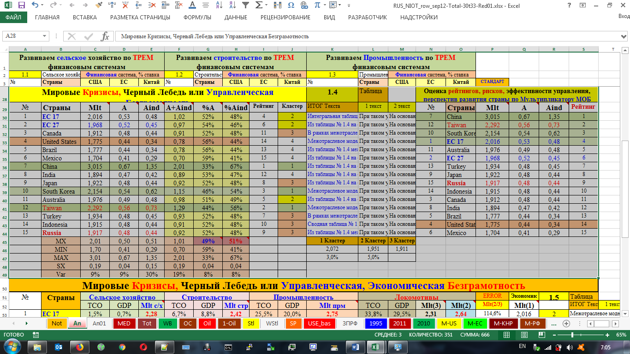Insert a symbol with the Omega icon
The width and height of the screenshot is (630, 354).
point(291,6)
